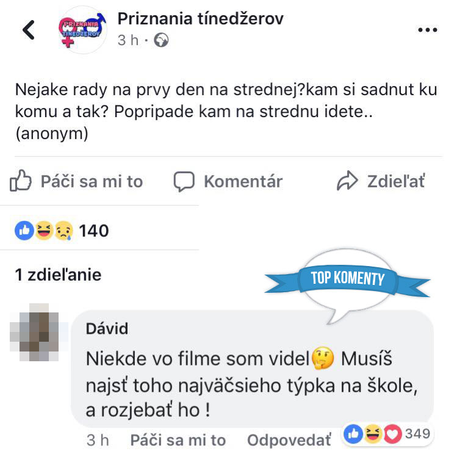Open commenter name Dávid
Image resolution: width=457 pixels, height=454 pixels.
(x=107, y=329)
